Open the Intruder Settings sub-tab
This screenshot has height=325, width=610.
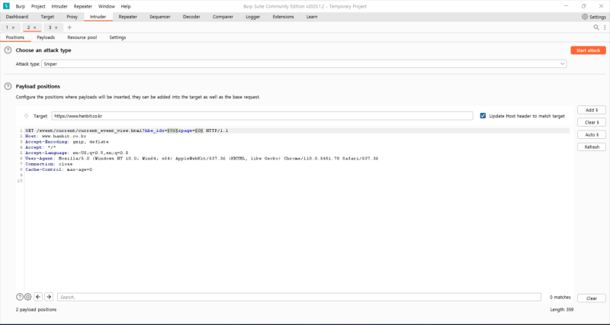coord(117,37)
